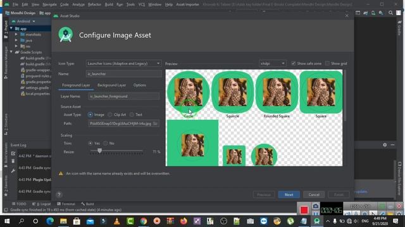Open the Asset Importer menu
Image resolution: width=405 pixels, height=227 pixels.
(x=188, y=4)
